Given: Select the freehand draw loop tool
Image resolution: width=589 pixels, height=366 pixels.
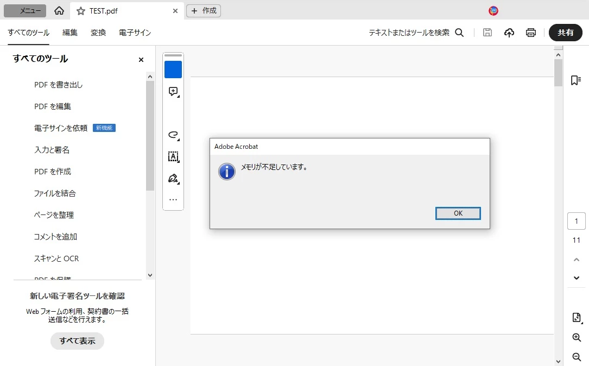Looking at the screenshot, I should pos(173,135).
